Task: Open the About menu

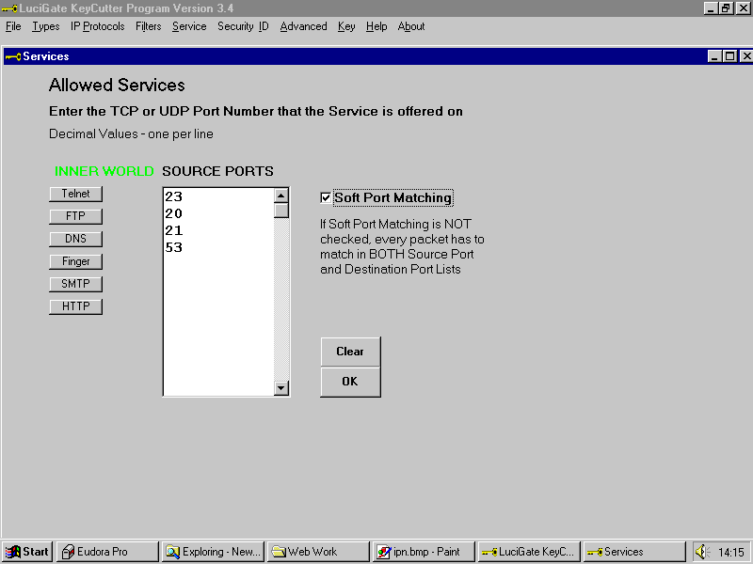Action: [x=411, y=26]
